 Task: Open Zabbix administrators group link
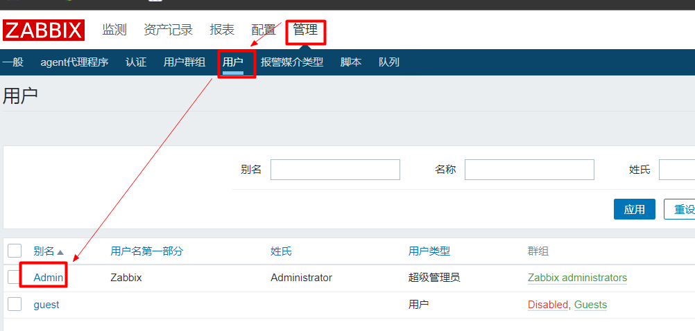click(x=578, y=278)
